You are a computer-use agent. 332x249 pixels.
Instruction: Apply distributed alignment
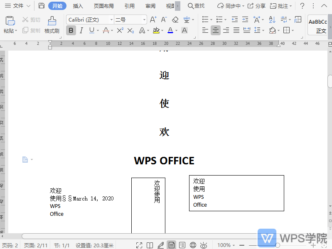[247, 30]
